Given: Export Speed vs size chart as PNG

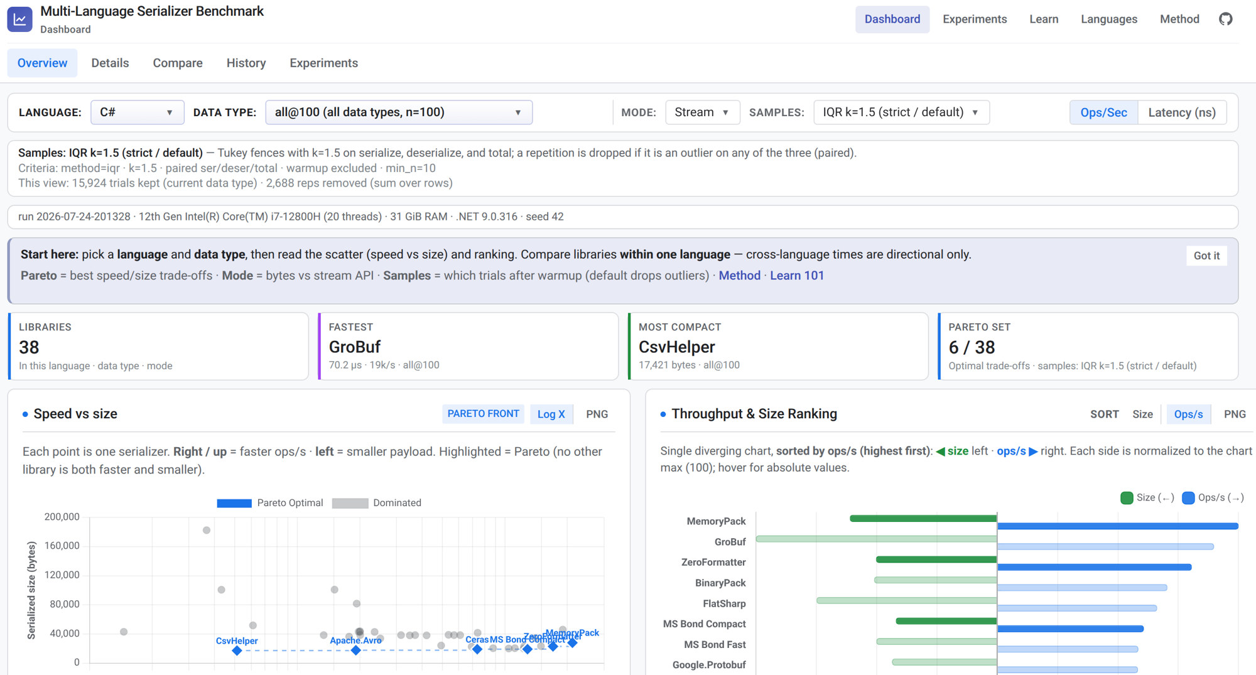Looking at the screenshot, I should (597, 414).
